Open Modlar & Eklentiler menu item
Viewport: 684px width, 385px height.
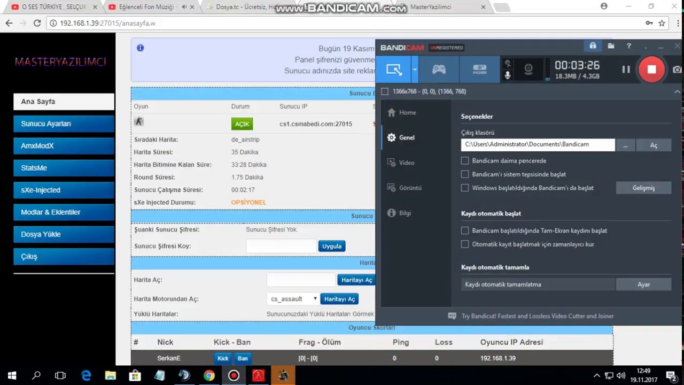click(64, 212)
